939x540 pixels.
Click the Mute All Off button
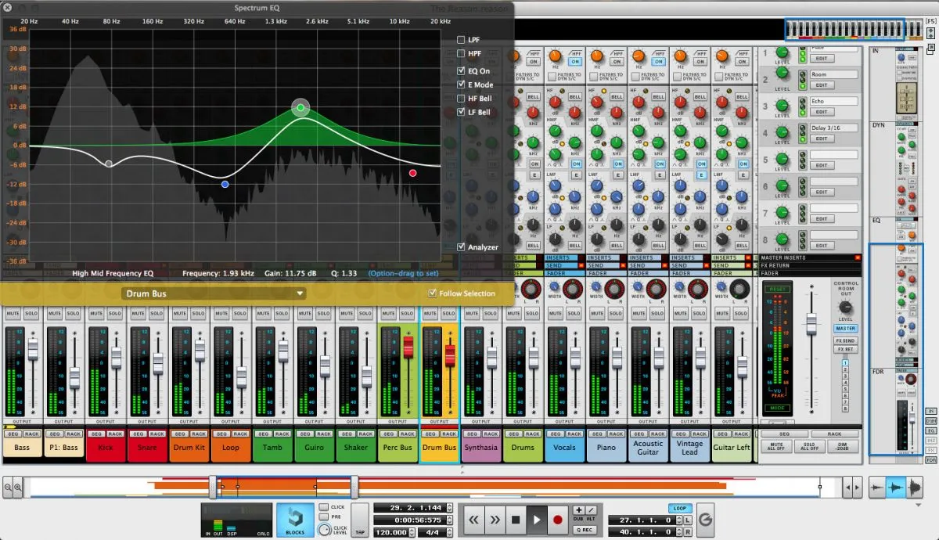pos(777,447)
